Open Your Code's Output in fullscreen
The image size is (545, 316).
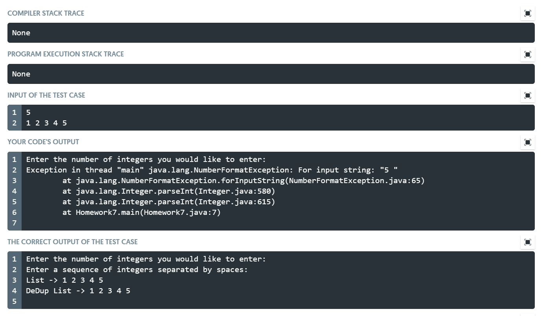[x=527, y=142]
